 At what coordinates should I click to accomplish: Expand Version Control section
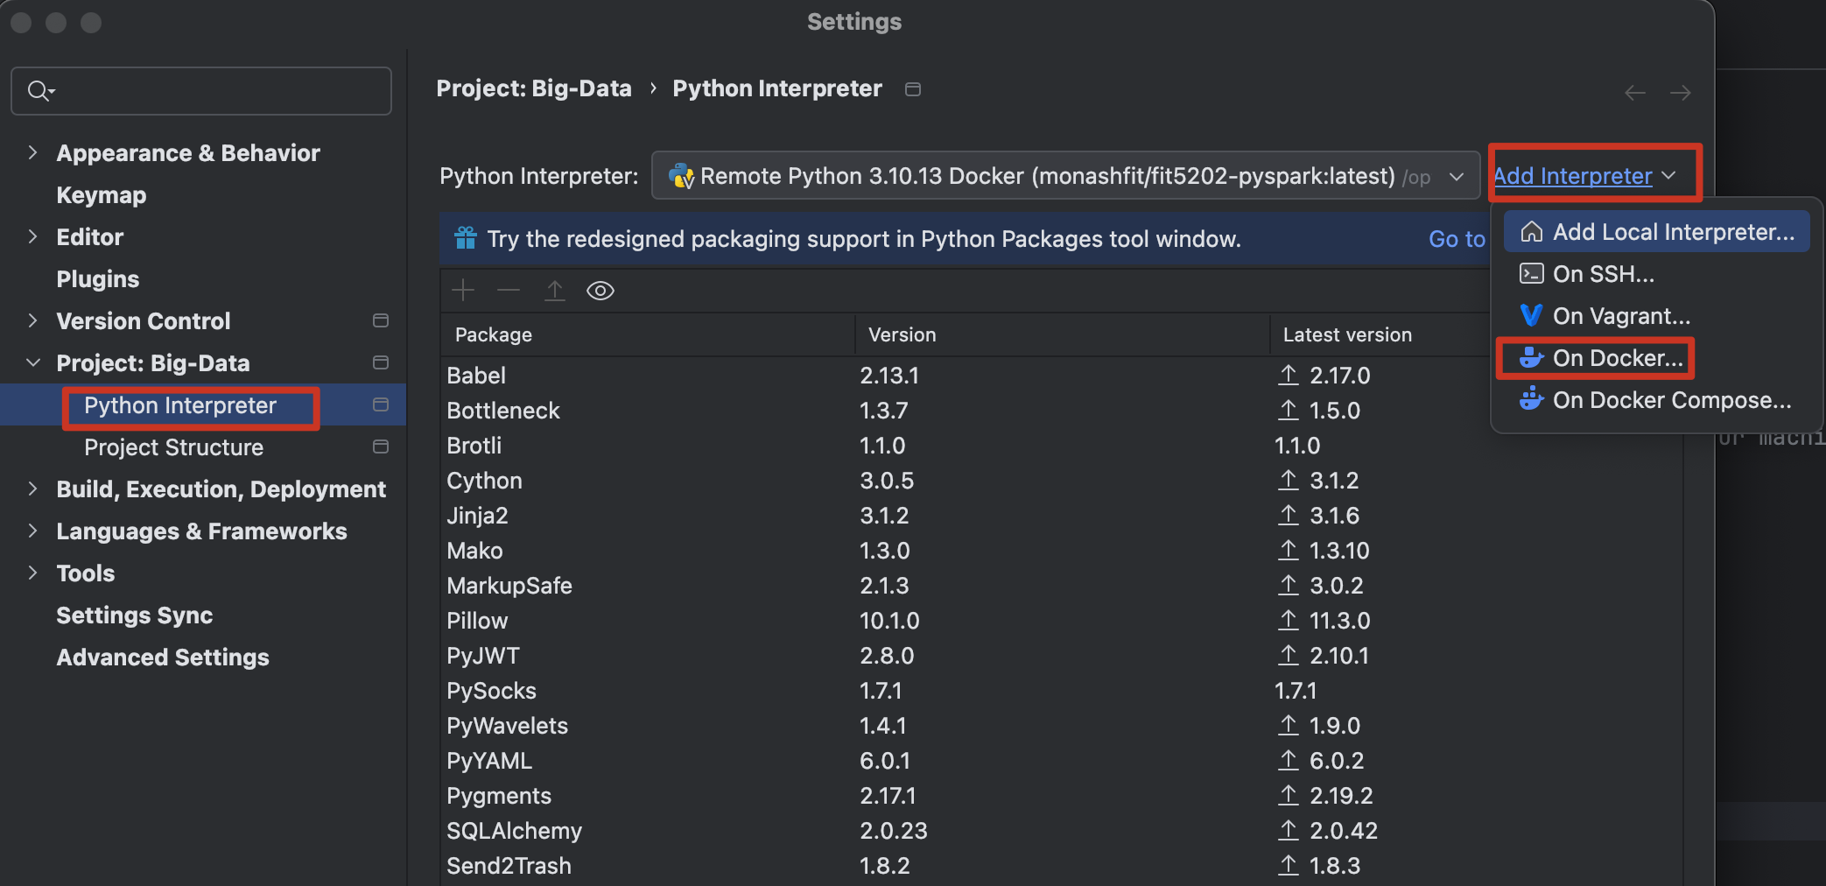coord(32,320)
